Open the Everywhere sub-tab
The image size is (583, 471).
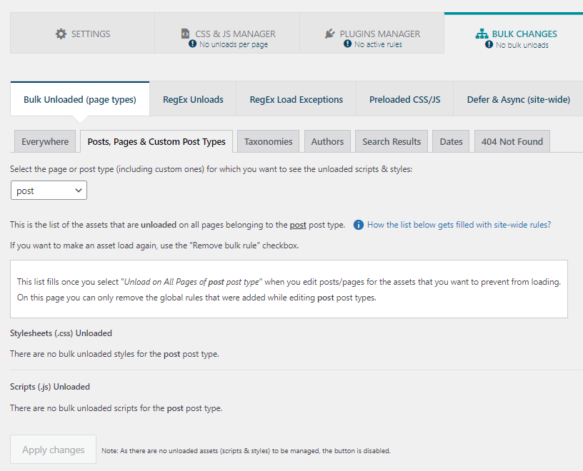[45, 141]
